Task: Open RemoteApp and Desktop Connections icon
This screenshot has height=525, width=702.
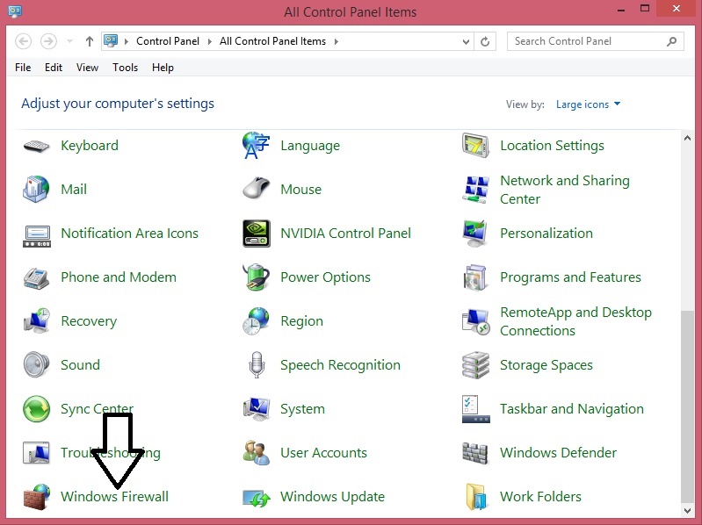Action: point(475,322)
